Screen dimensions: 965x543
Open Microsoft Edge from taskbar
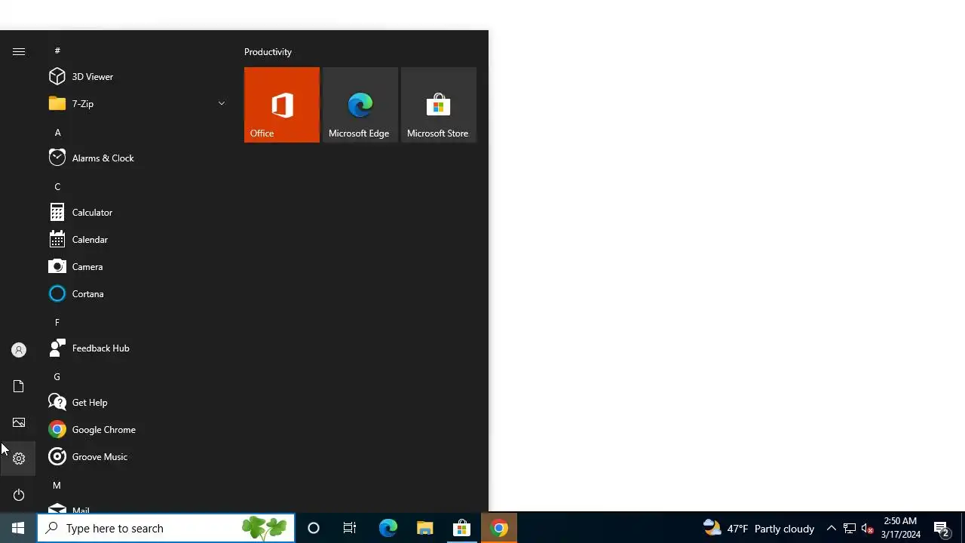pyautogui.click(x=388, y=528)
